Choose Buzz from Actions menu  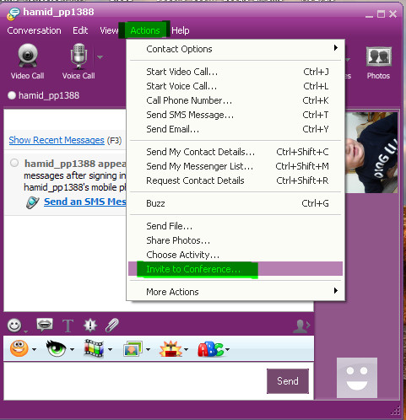tap(235, 203)
